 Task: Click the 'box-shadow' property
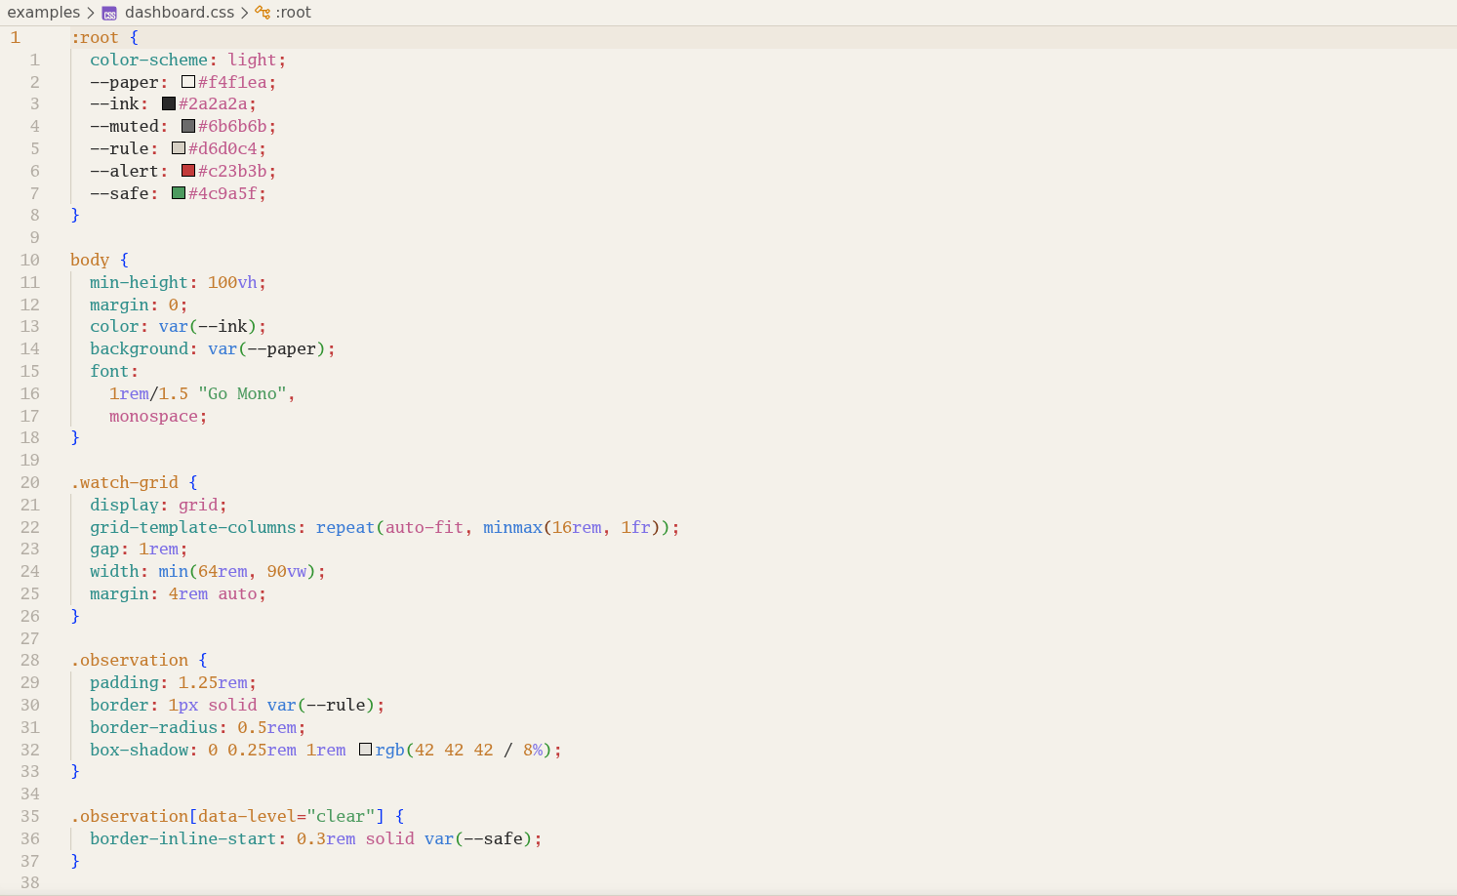point(139,750)
